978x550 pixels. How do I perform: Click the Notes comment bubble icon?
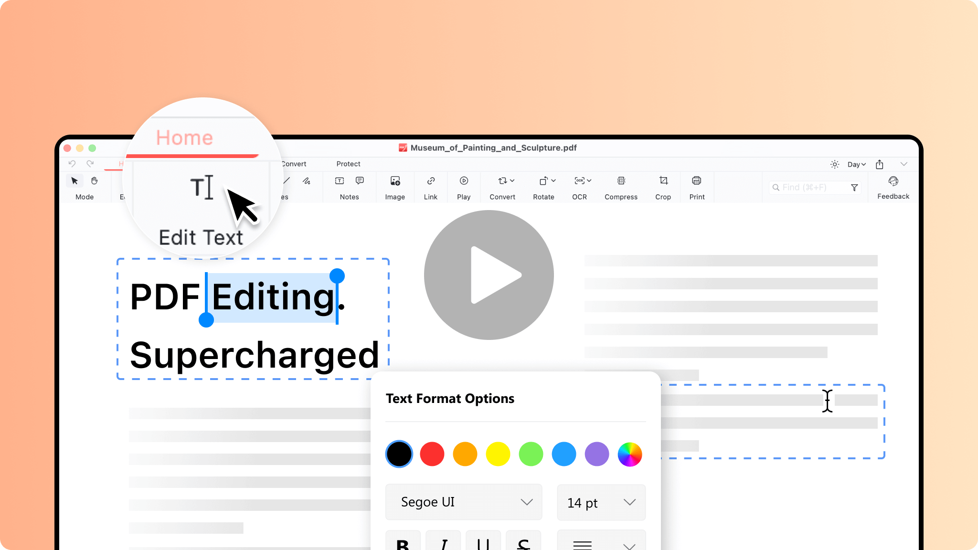click(x=360, y=181)
